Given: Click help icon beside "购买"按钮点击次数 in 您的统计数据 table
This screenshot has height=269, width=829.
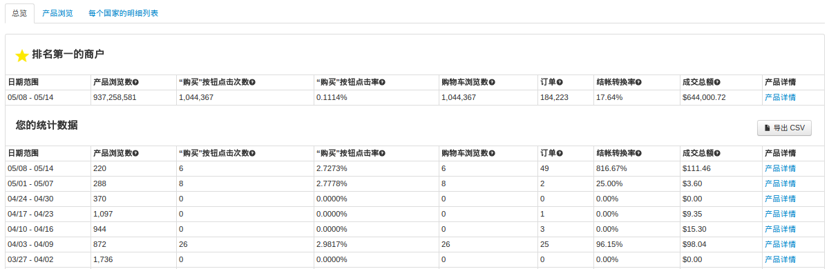Looking at the screenshot, I should point(252,153).
